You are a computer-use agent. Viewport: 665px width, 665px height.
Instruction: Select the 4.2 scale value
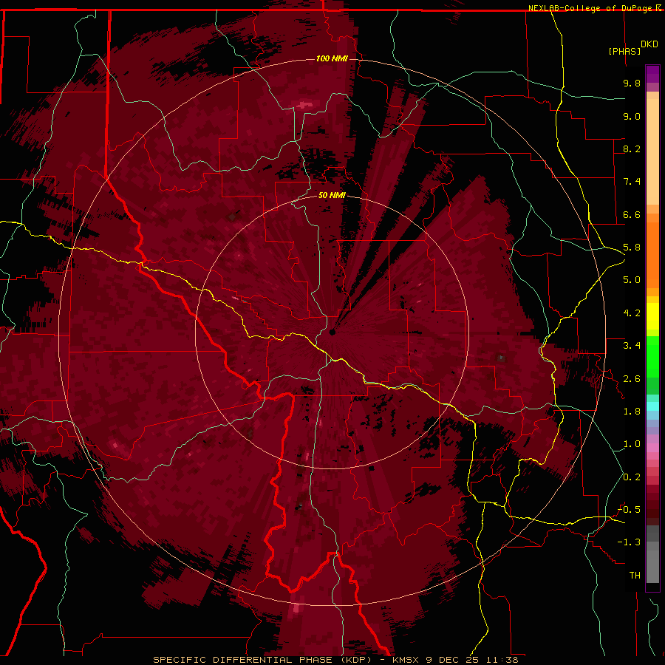coord(632,313)
